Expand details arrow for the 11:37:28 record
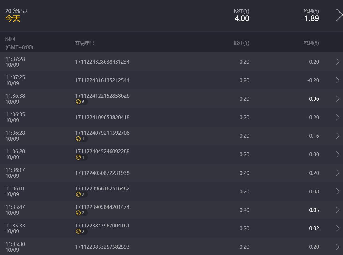 [338, 62]
